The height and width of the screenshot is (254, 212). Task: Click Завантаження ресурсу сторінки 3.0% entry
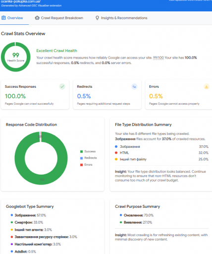click(44, 237)
